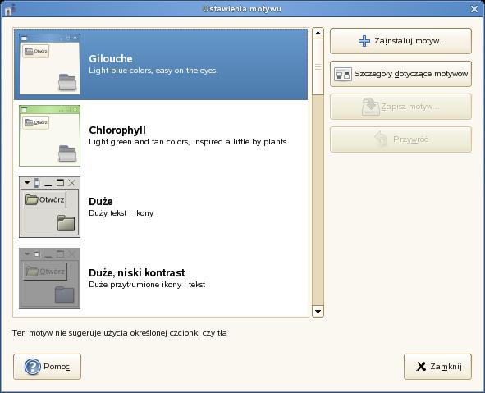Click the scrollbar up arrow

coord(318,33)
